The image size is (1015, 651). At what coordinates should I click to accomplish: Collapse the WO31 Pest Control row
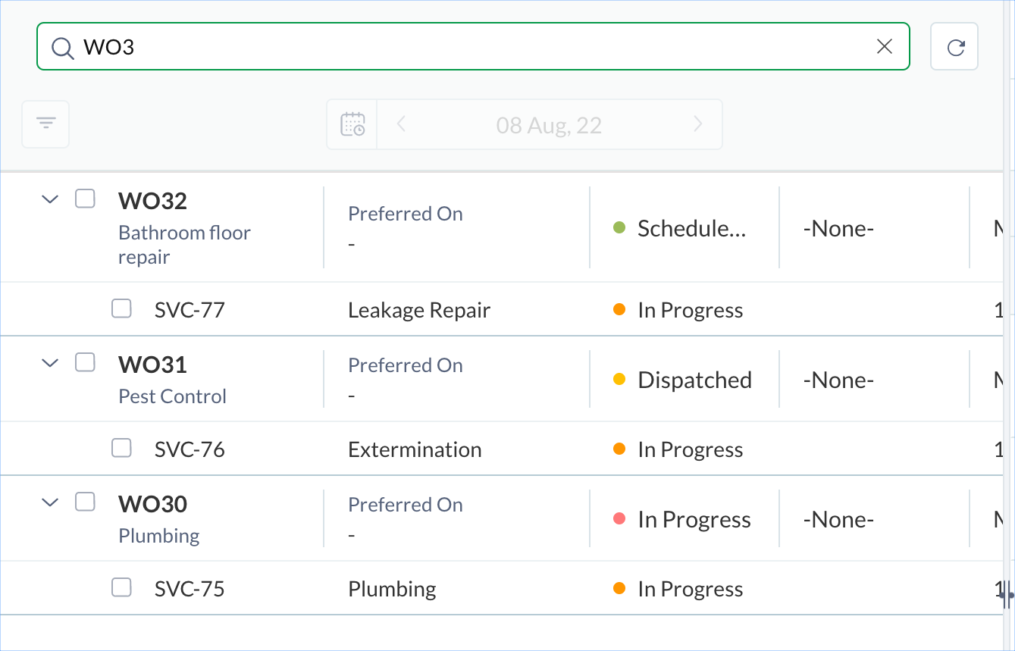point(50,363)
